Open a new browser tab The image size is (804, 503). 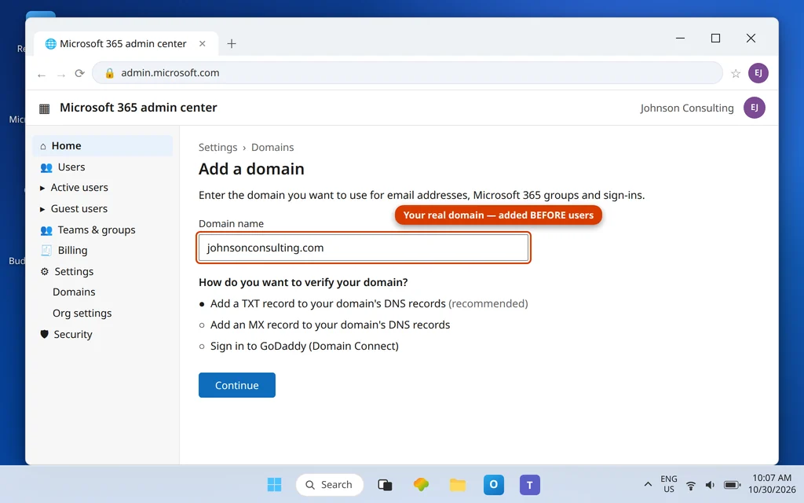232,44
